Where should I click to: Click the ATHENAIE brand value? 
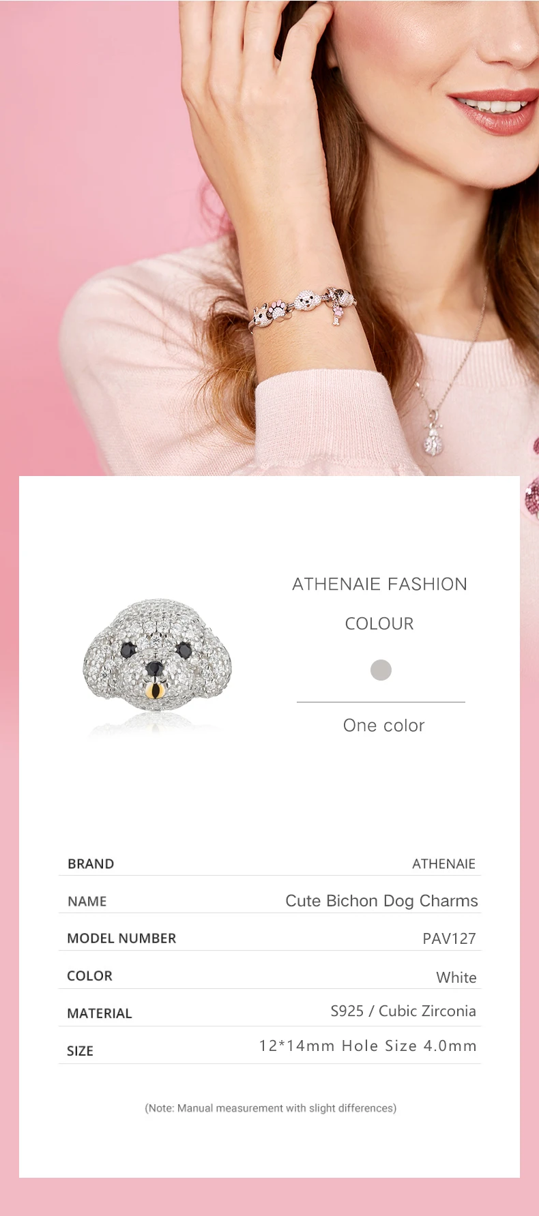[443, 863]
